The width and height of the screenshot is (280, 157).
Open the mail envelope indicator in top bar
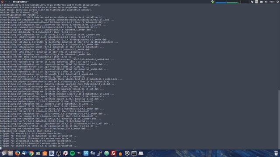pyautogui.click(x=261, y=2)
